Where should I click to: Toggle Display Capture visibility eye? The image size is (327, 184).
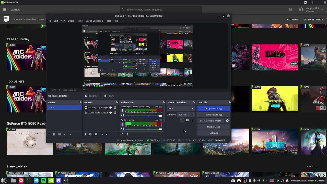(111, 108)
